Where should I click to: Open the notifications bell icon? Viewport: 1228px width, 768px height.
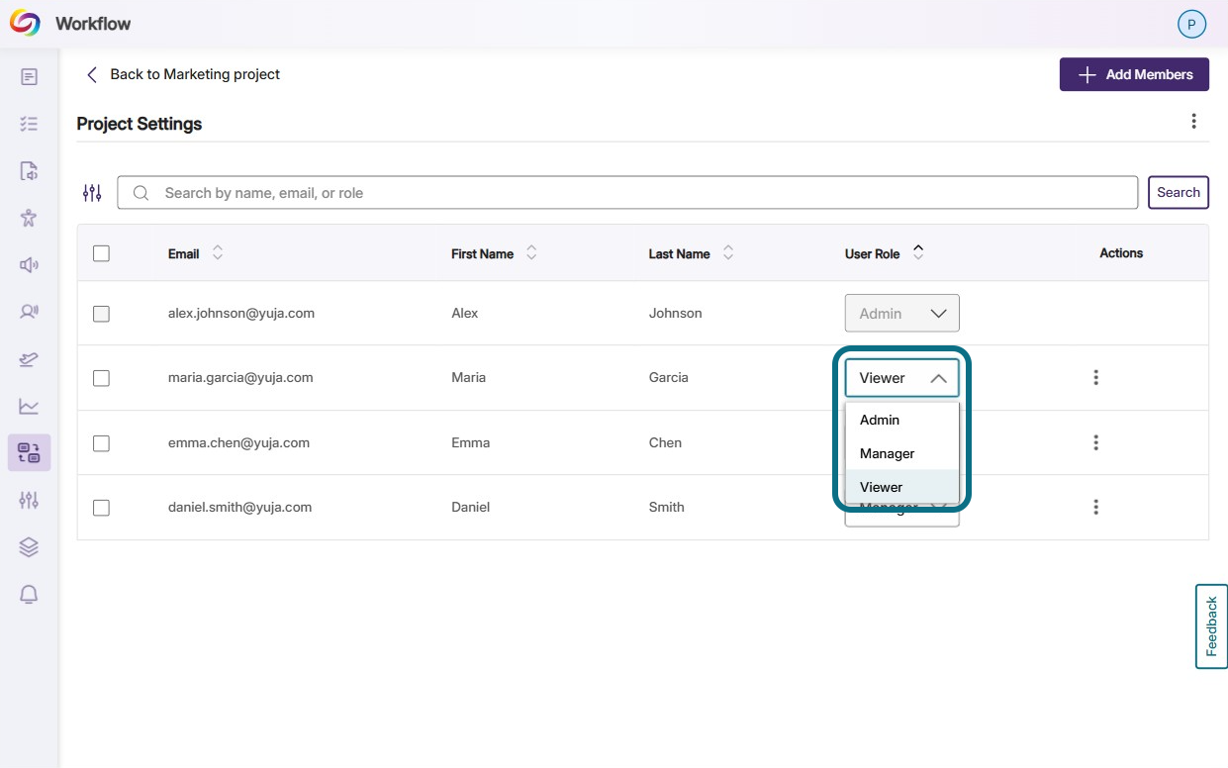pos(29,594)
